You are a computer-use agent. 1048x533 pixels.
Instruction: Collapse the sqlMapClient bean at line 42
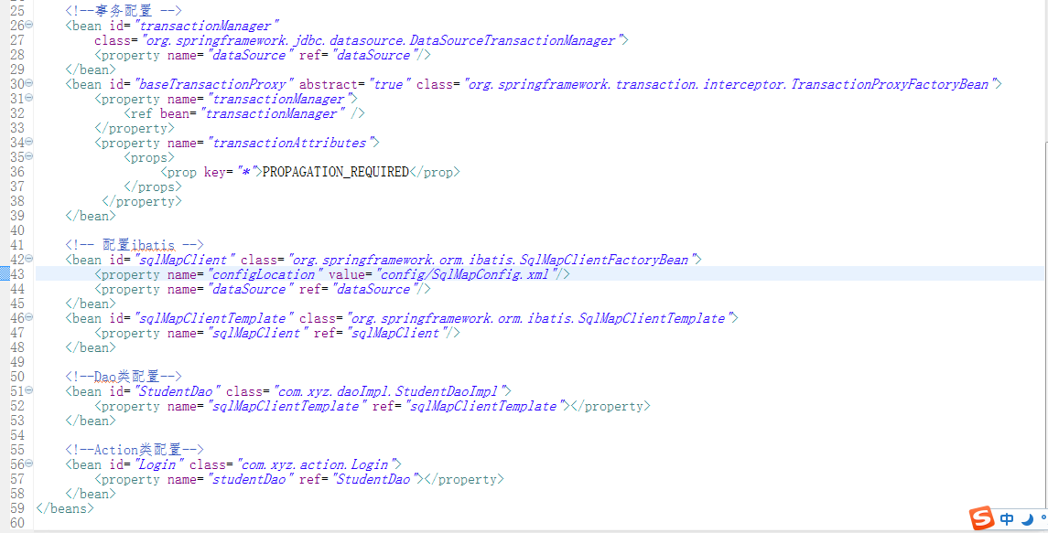pos(28,259)
